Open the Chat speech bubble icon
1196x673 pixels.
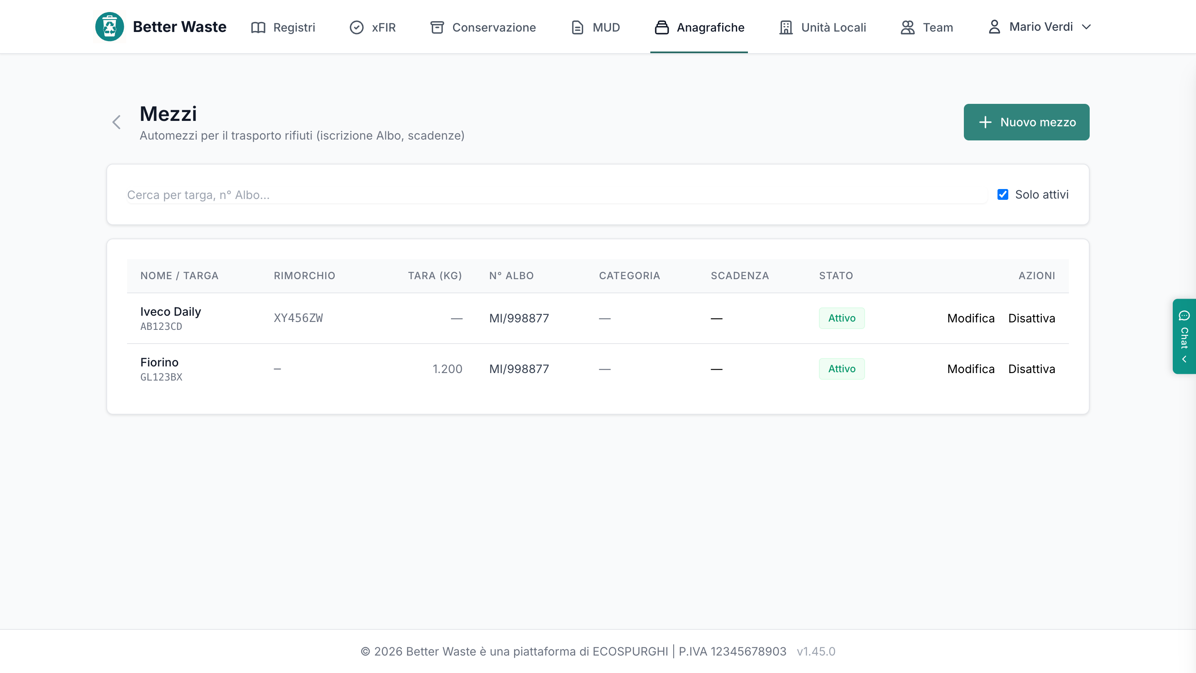(1184, 316)
